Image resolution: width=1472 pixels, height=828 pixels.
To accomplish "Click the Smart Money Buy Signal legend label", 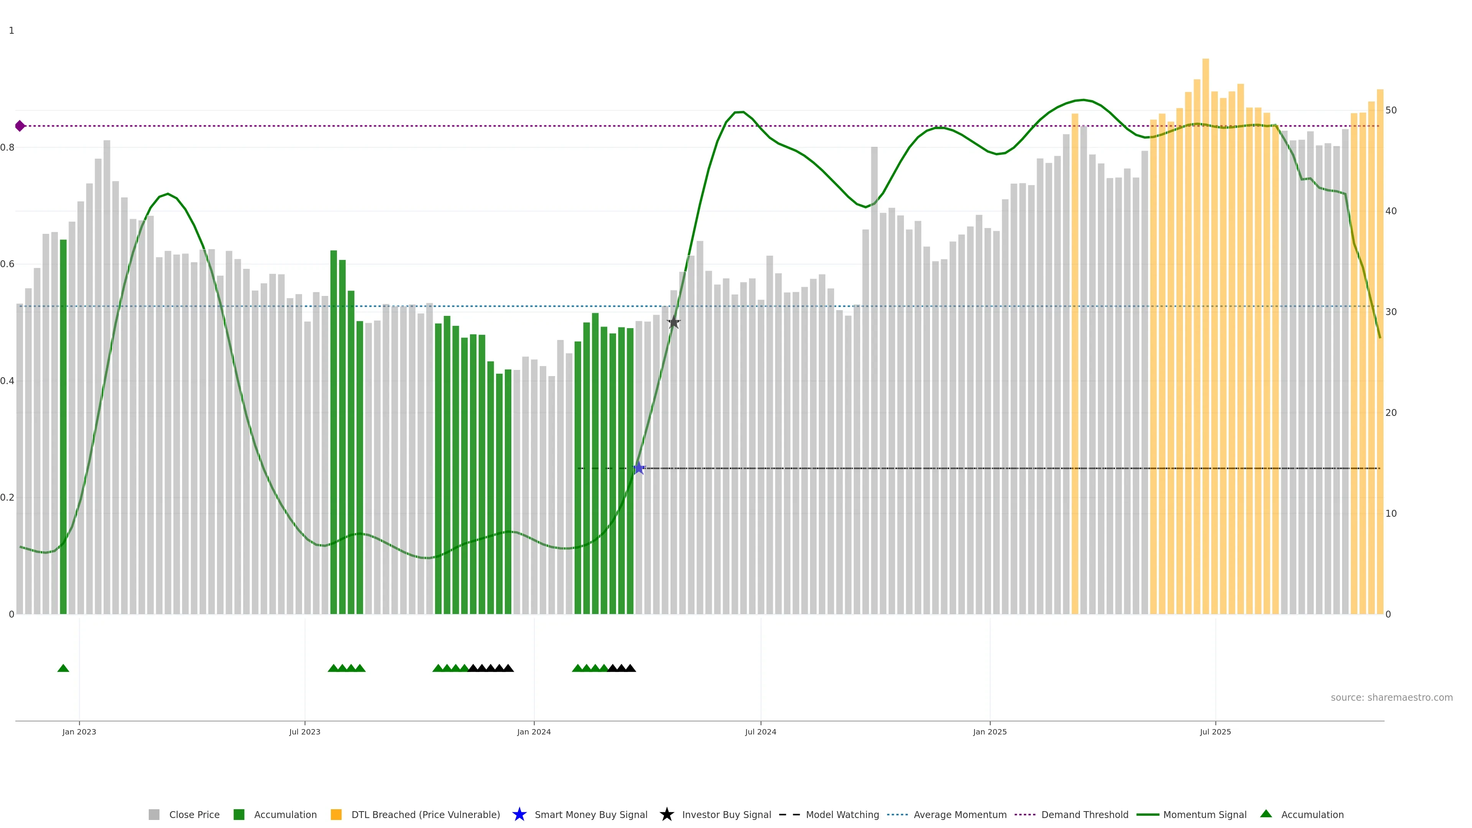I will coord(591,814).
